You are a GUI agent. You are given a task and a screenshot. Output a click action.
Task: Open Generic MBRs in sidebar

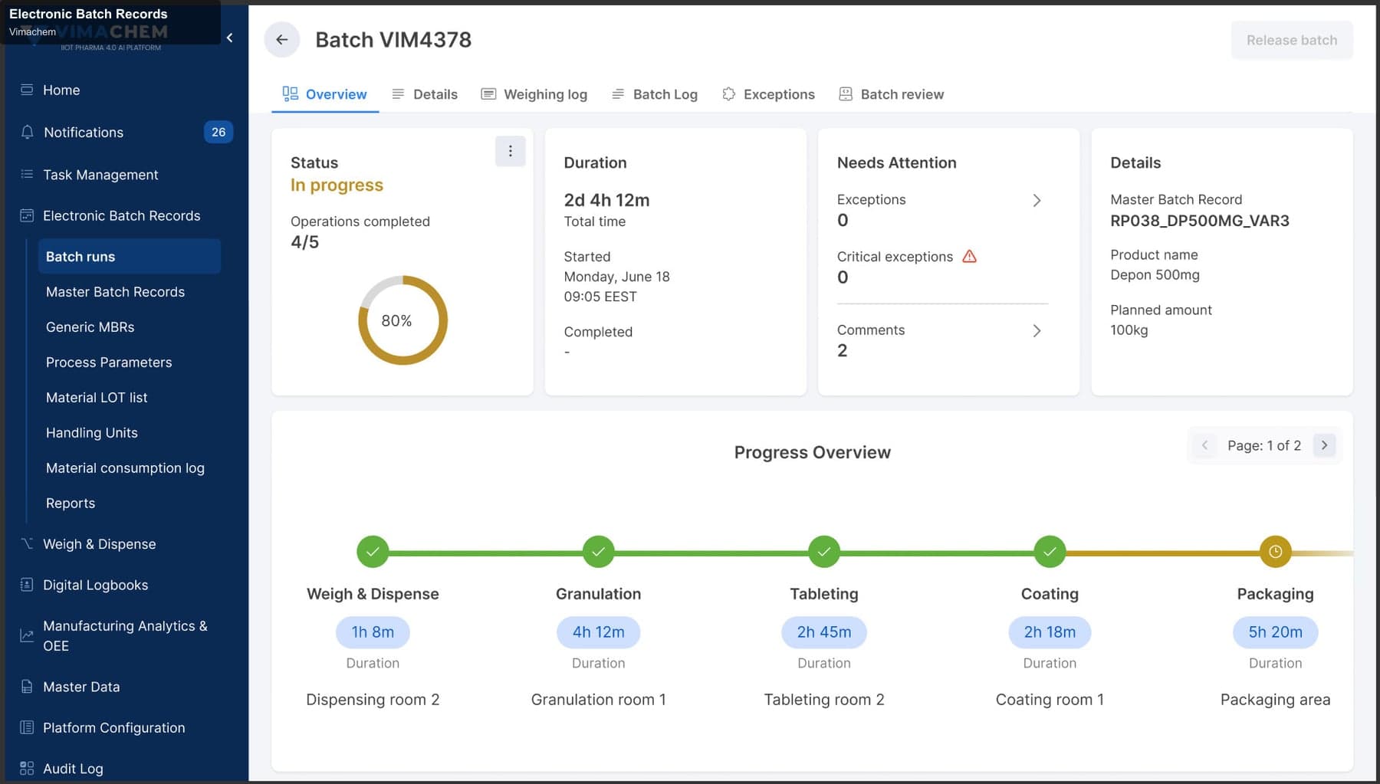[x=90, y=327]
